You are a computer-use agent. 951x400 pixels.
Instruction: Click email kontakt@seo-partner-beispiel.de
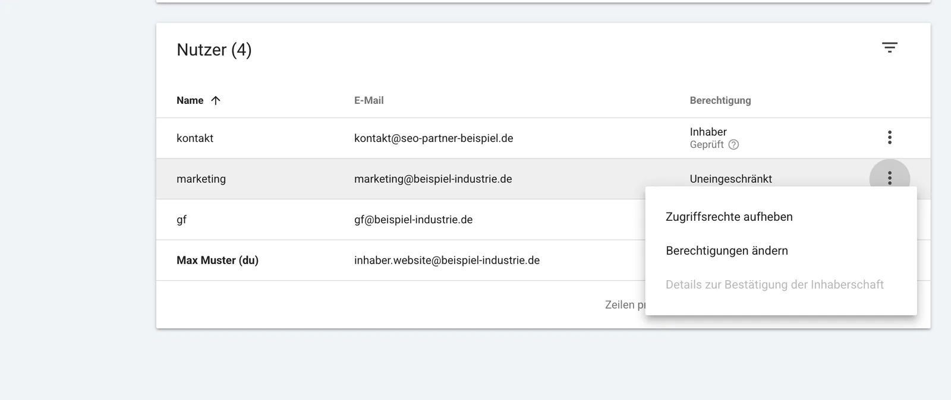pos(433,138)
